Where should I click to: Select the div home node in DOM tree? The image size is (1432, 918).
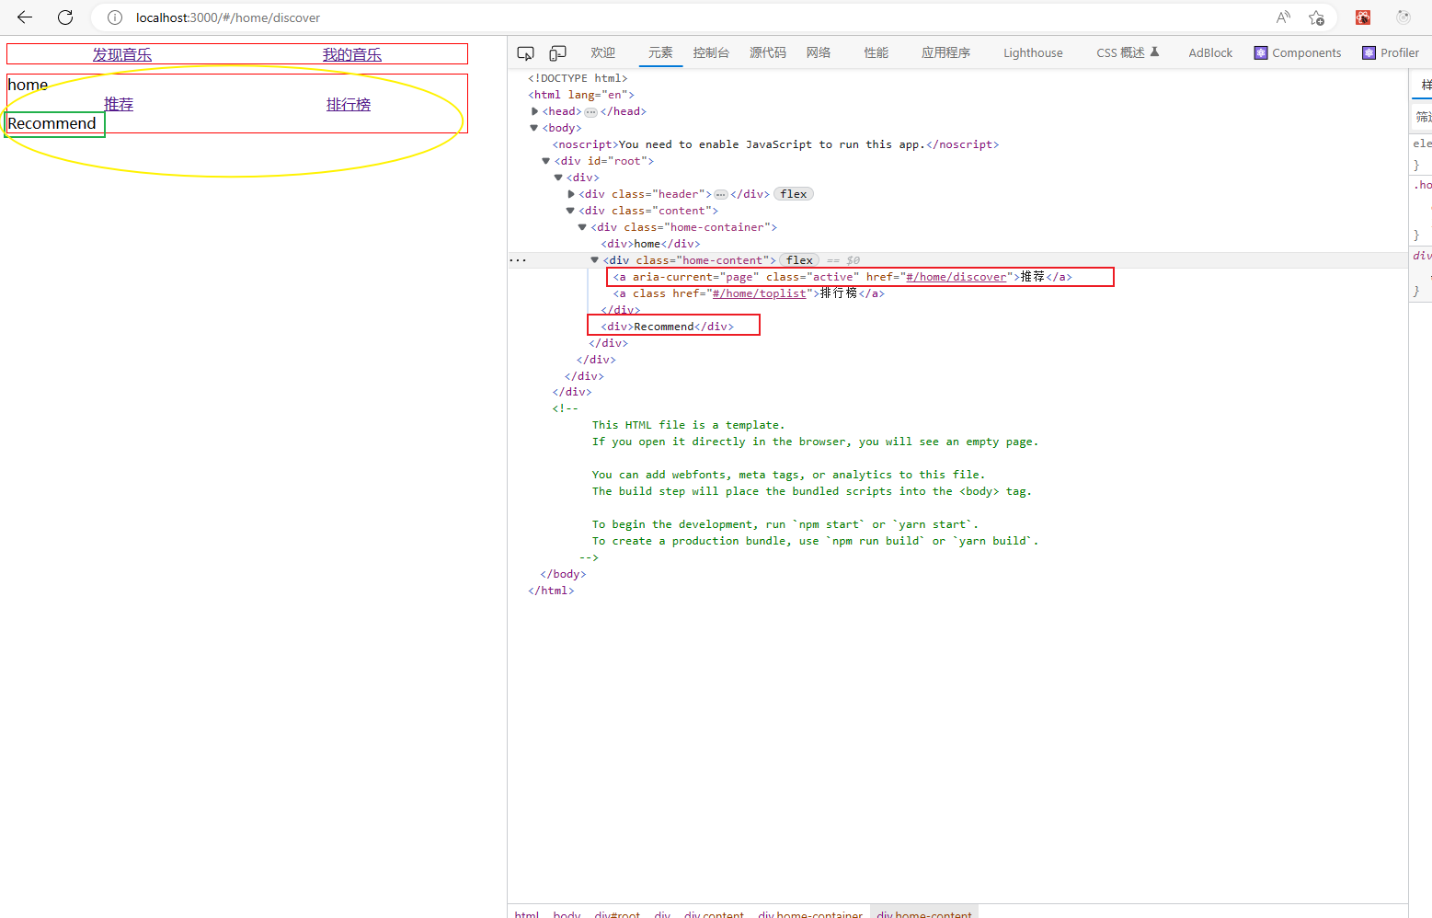(x=650, y=244)
